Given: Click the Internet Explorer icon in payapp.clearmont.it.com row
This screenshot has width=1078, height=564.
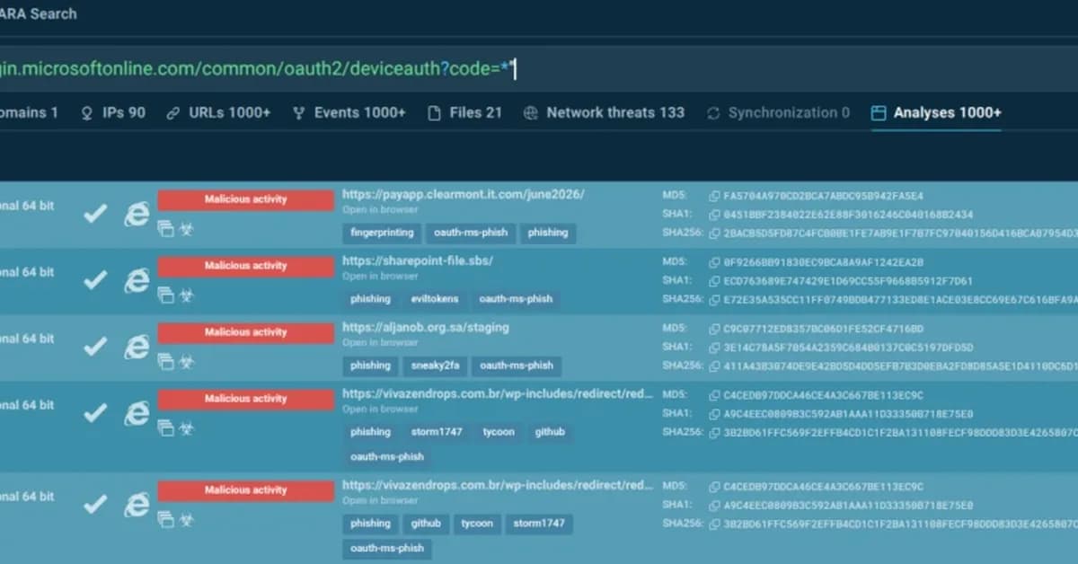Looking at the screenshot, I should click(137, 214).
